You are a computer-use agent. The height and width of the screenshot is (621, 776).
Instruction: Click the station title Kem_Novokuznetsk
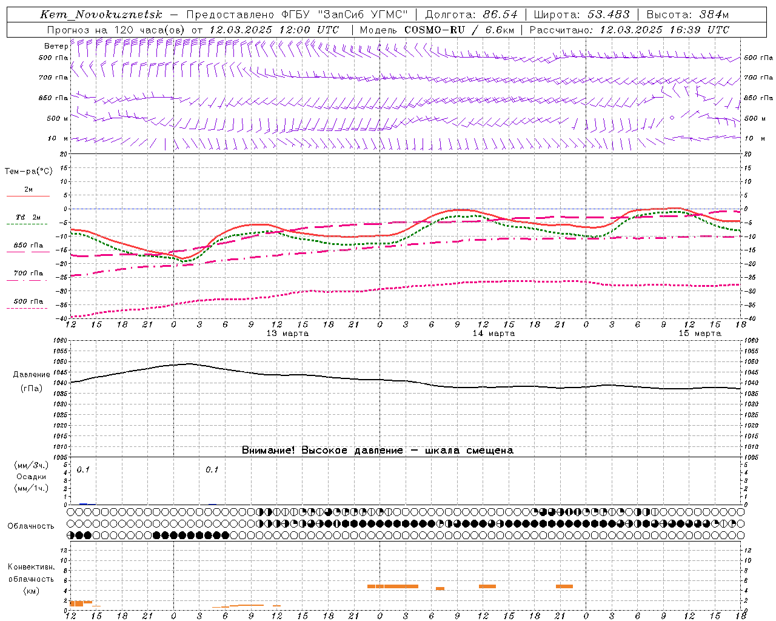pos(101,15)
